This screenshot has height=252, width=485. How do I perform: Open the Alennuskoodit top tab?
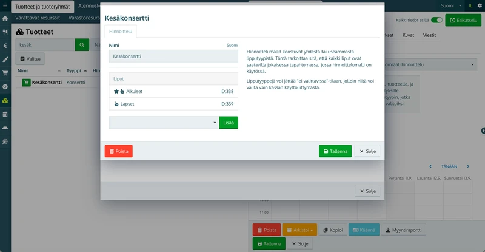pos(89,6)
